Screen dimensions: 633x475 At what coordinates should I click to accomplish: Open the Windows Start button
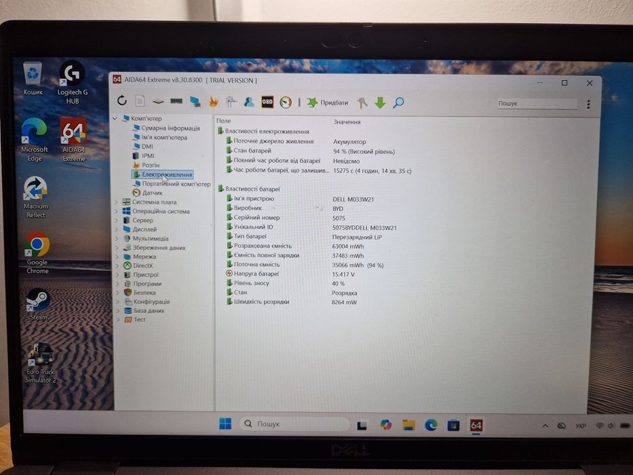coord(225,423)
